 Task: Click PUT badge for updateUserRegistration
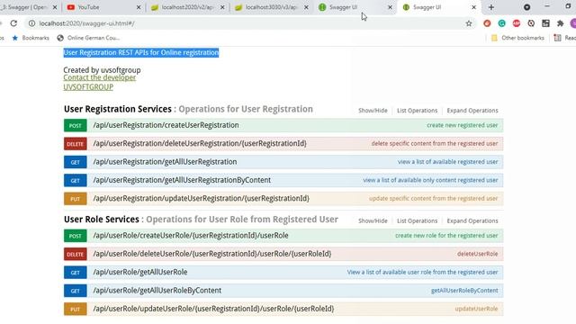pos(76,199)
